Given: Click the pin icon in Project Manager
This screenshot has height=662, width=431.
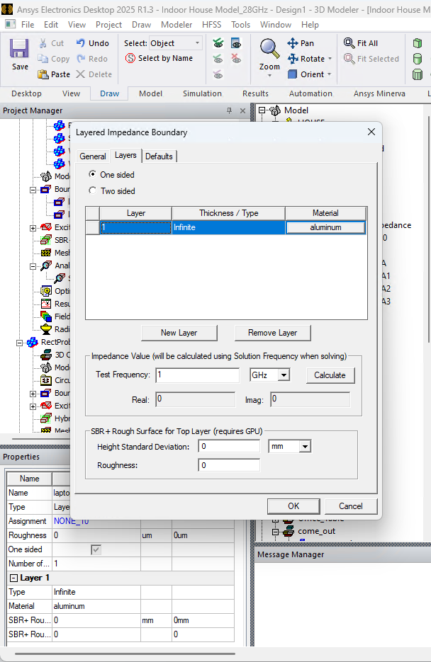Looking at the screenshot, I should [x=229, y=110].
